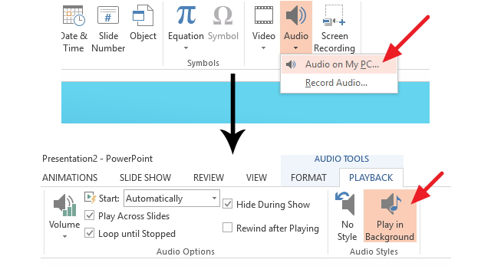491x276 pixels.
Task: Start Screen Recording from the ribbon
Action: (x=334, y=29)
